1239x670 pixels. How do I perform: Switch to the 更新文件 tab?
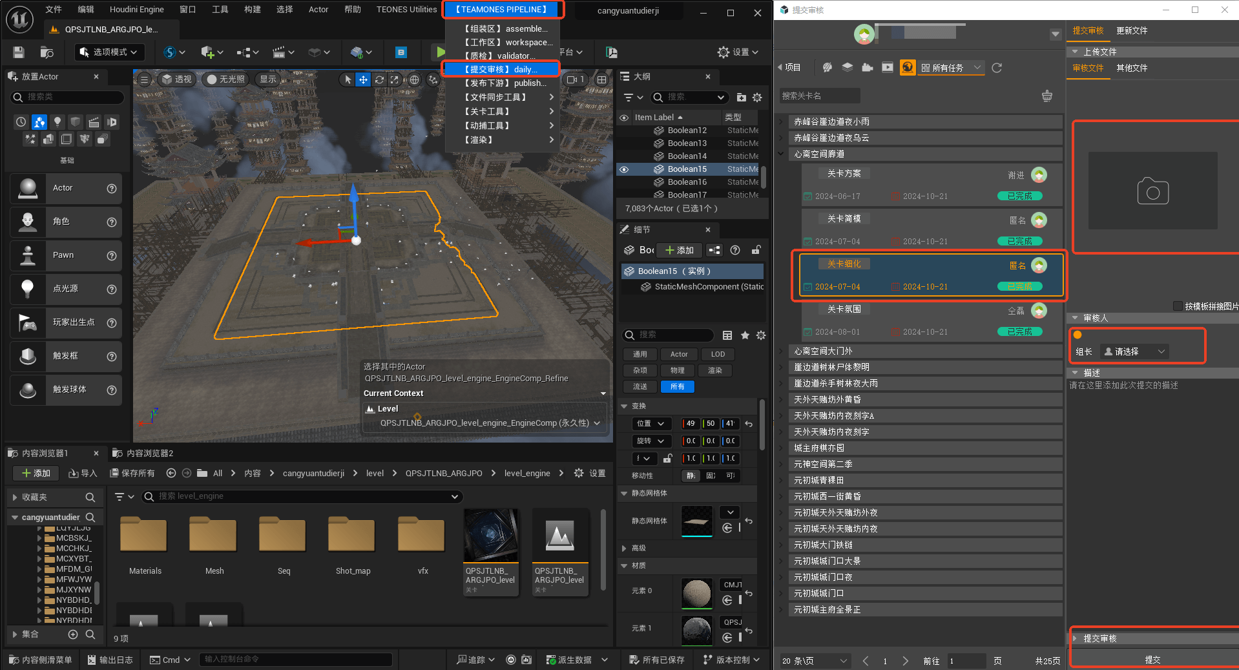(1132, 31)
